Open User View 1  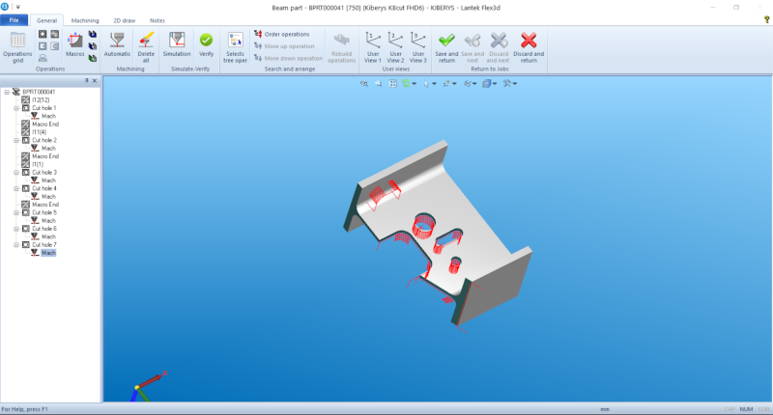click(373, 47)
